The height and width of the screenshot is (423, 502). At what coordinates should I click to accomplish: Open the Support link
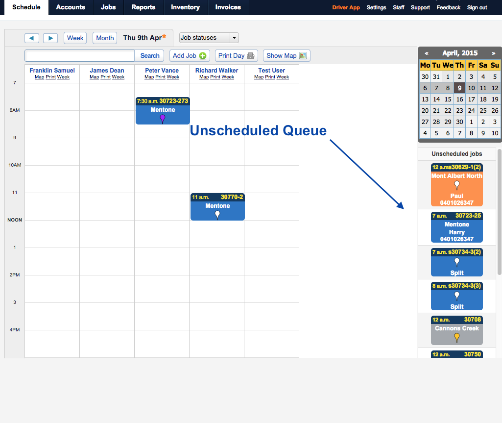pos(420,7)
